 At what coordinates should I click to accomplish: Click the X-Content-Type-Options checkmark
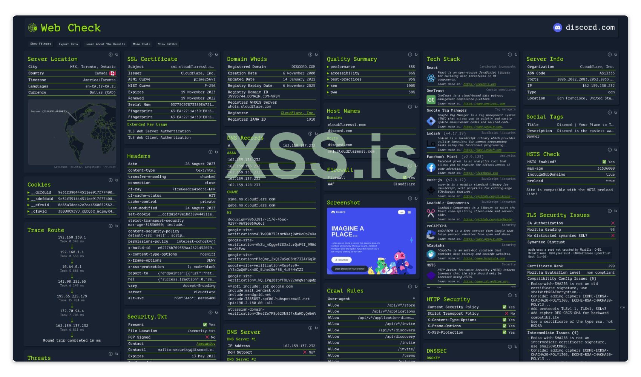coord(505,320)
